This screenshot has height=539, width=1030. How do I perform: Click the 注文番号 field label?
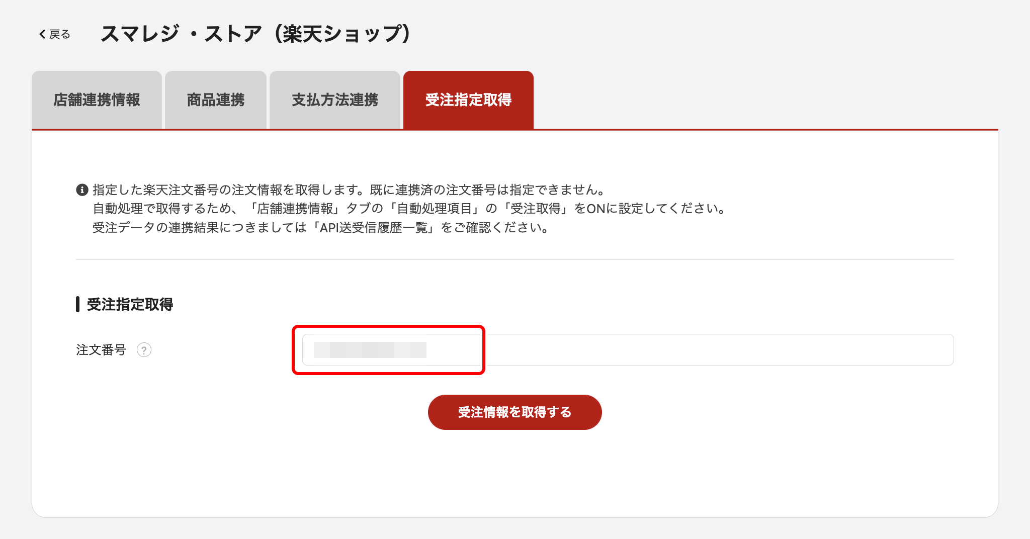point(101,350)
